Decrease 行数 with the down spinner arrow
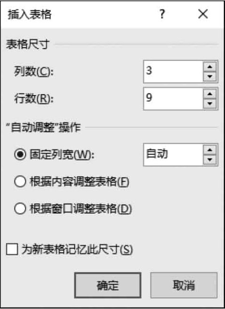The width and height of the screenshot is (225, 309). pyautogui.click(x=210, y=104)
